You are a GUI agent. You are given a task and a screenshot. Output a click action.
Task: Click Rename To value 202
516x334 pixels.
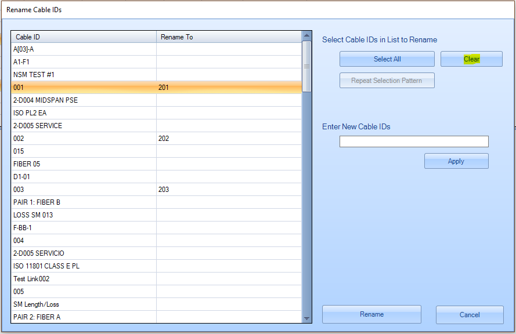(x=164, y=139)
